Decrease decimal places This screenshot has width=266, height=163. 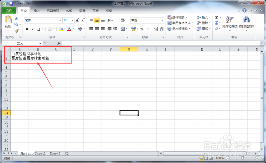click(x=162, y=29)
